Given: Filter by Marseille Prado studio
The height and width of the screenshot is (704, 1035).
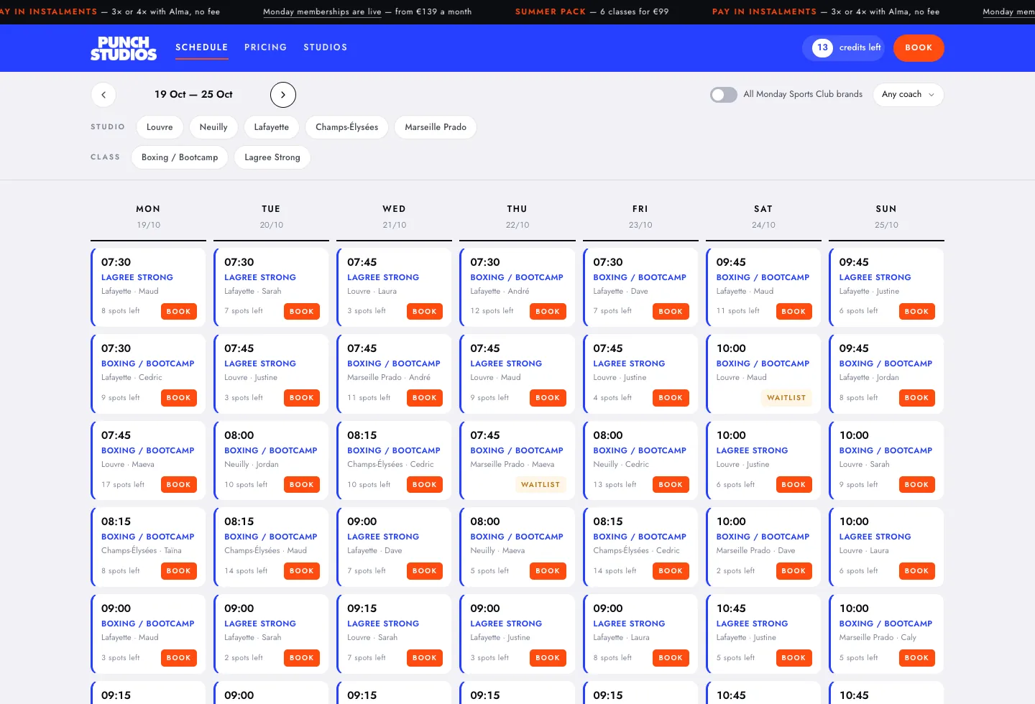Looking at the screenshot, I should (x=436, y=127).
